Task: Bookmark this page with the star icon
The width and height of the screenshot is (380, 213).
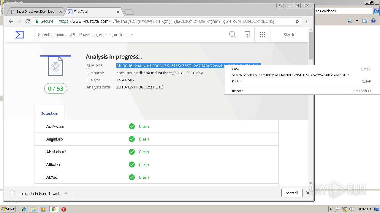Action: point(297,21)
